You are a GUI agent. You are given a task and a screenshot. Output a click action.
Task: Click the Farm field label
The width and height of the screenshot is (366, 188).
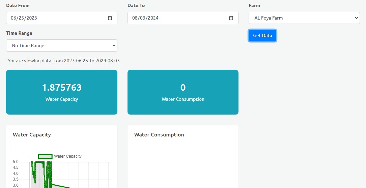(254, 6)
